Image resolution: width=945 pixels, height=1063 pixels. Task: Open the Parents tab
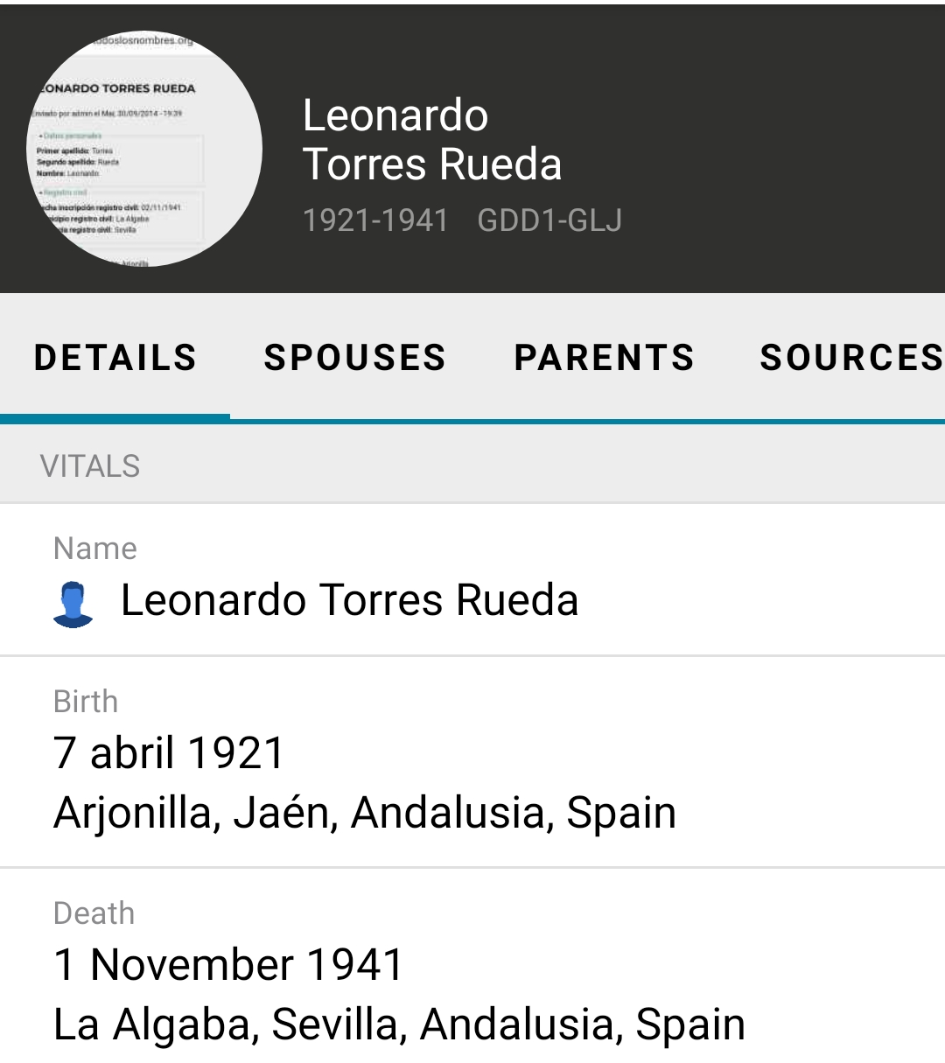[x=604, y=358]
